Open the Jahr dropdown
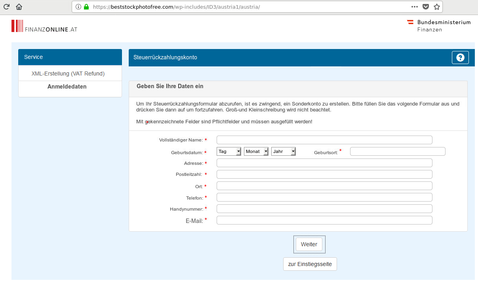478x283 pixels. pos(284,151)
